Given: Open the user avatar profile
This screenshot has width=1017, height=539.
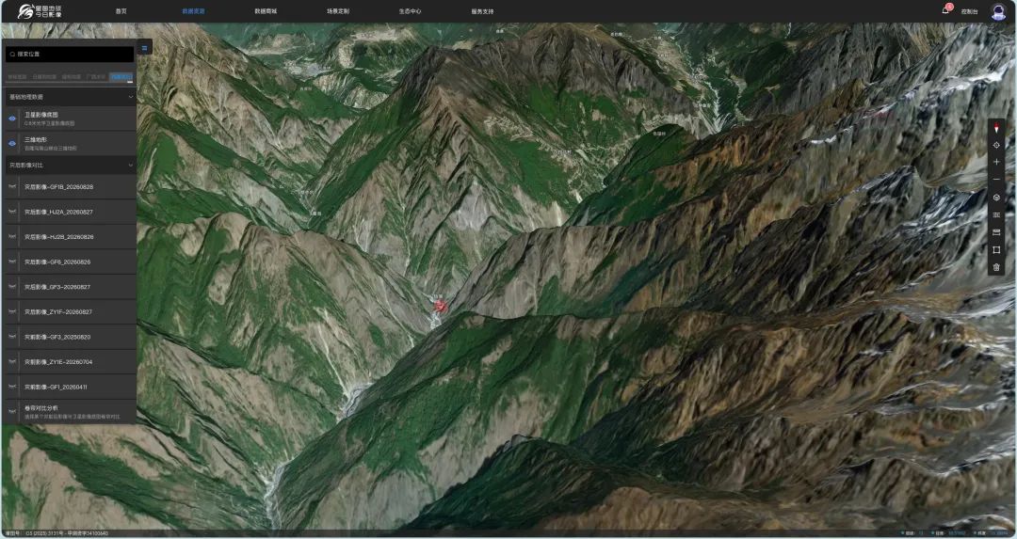Looking at the screenshot, I should pyautogui.click(x=998, y=11).
